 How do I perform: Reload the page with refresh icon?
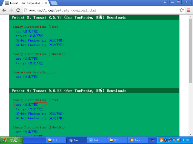coord(18,10)
